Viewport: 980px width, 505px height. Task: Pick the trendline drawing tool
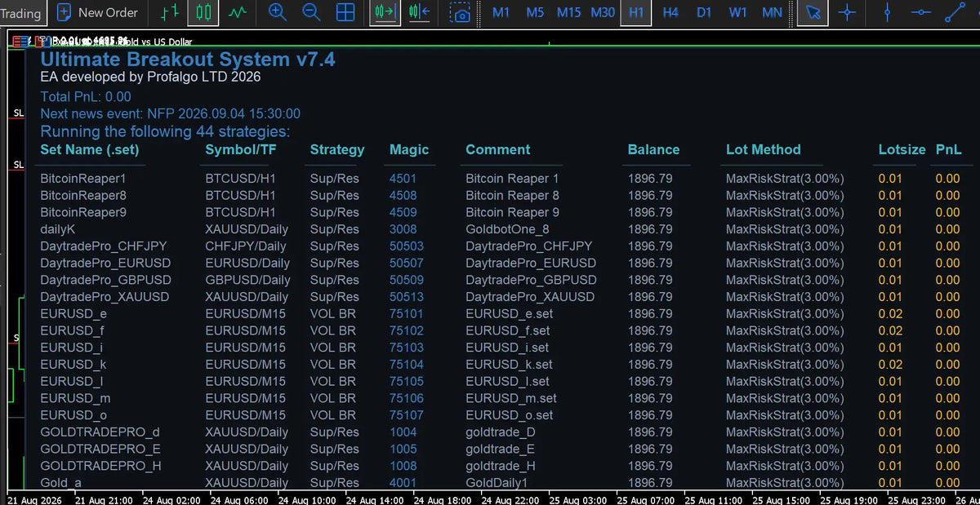click(955, 12)
